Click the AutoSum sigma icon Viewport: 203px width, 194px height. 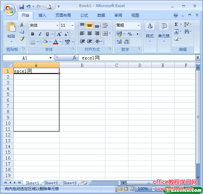[x=176, y=24]
